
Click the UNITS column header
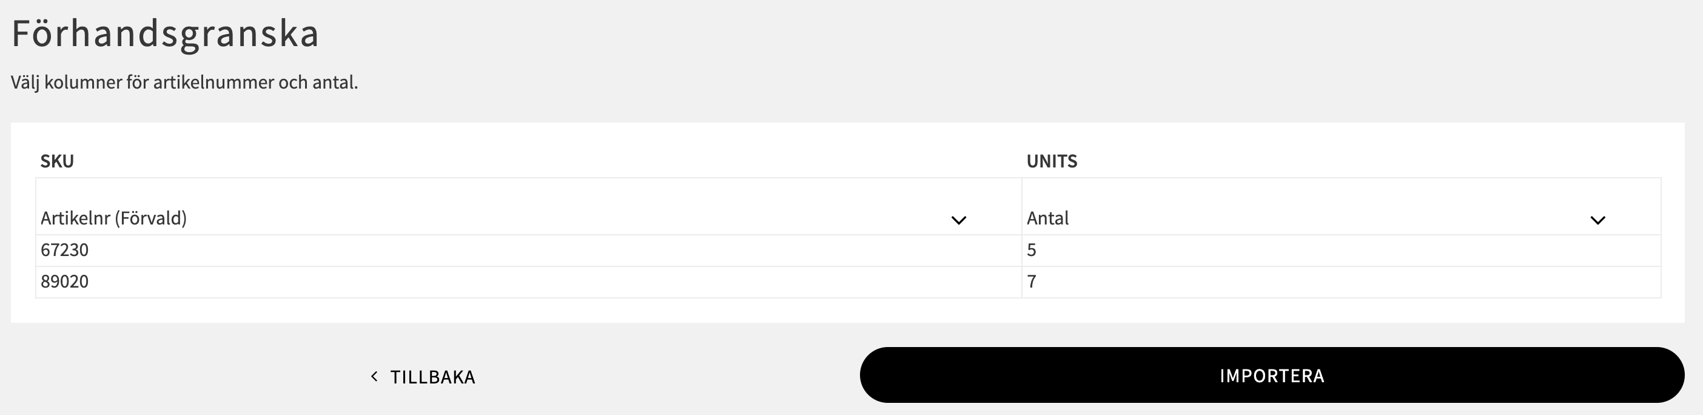[x=1051, y=161]
